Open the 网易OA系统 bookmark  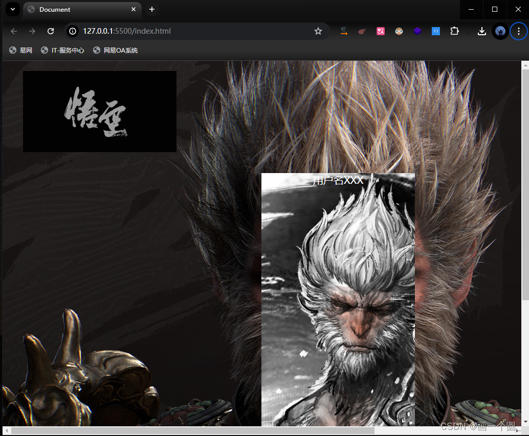116,50
